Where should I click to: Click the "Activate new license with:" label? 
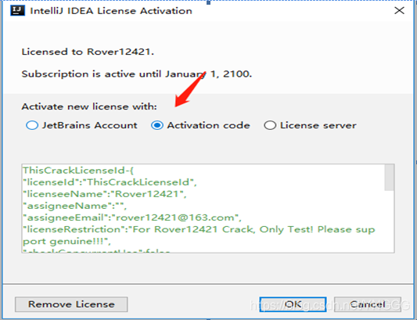click(x=89, y=106)
